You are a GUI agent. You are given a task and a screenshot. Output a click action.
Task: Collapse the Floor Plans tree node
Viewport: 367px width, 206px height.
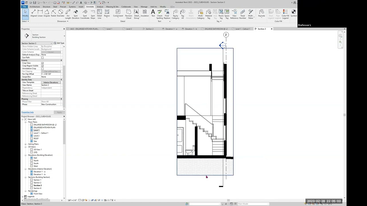(26, 122)
